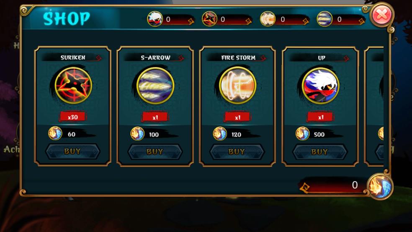Buy the Fire Storm for 120

(237, 152)
